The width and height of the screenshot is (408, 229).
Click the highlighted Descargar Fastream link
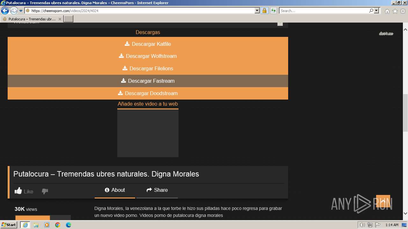pos(148,81)
